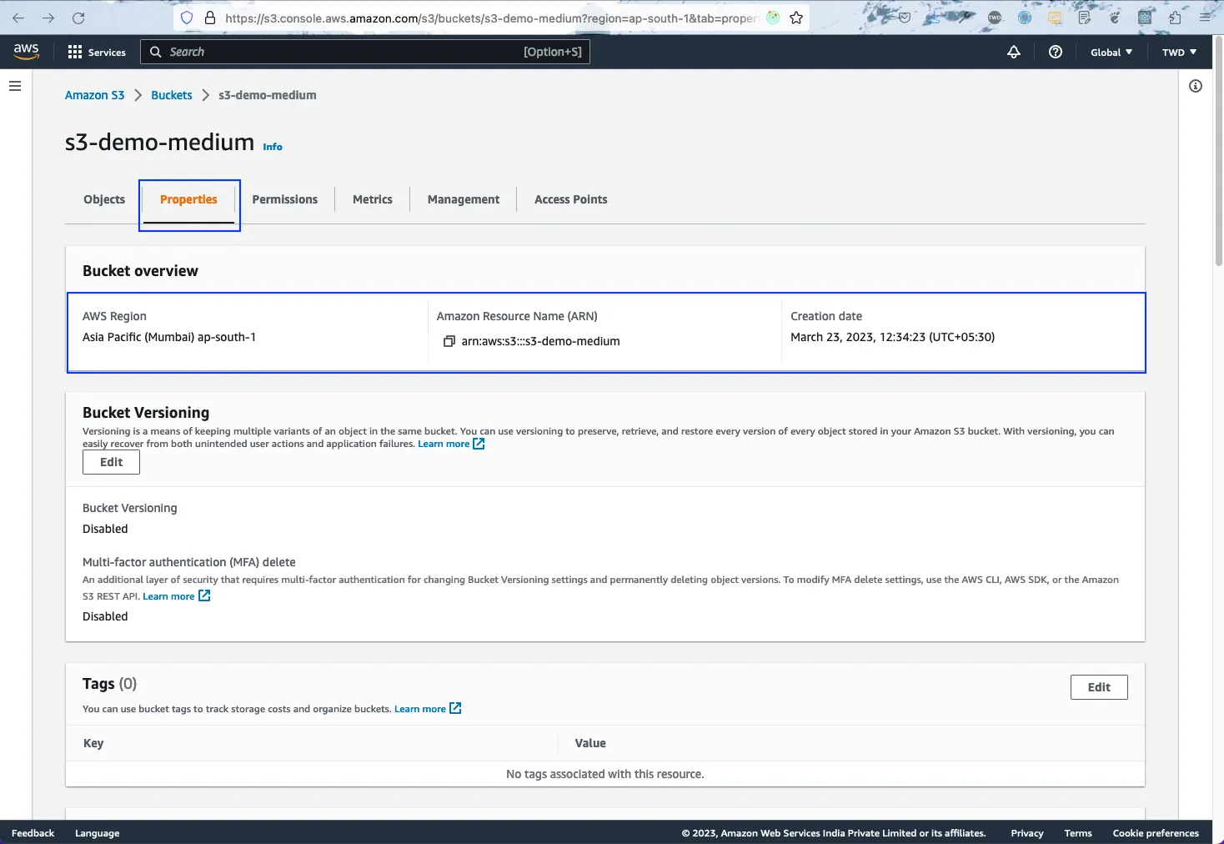The width and height of the screenshot is (1224, 844).
Task: Switch to the Access Points tab
Action: tap(571, 199)
